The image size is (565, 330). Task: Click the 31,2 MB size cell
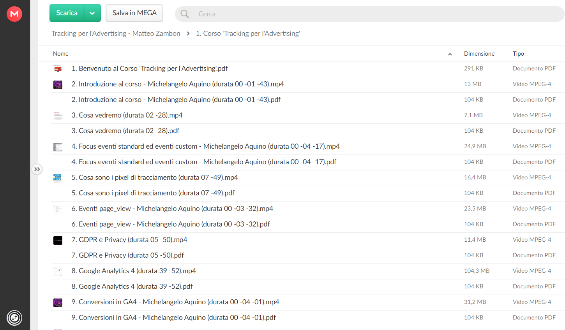475,302
